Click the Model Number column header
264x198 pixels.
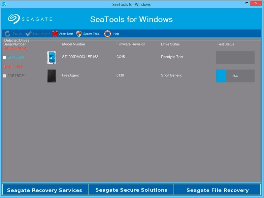click(x=74, y=44)
